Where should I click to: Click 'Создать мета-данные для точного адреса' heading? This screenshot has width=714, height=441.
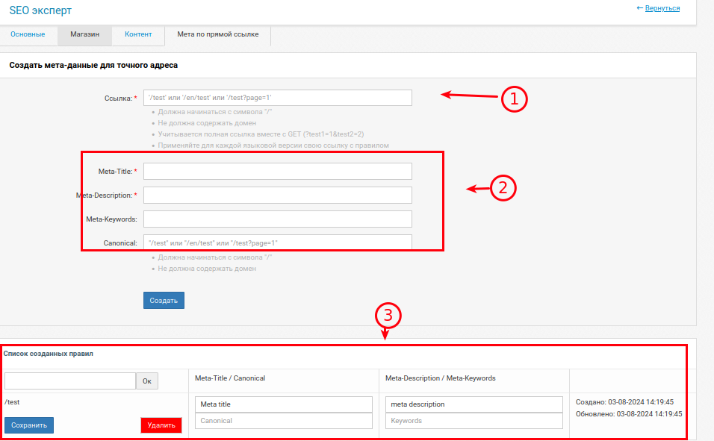[x=93, y=65]
